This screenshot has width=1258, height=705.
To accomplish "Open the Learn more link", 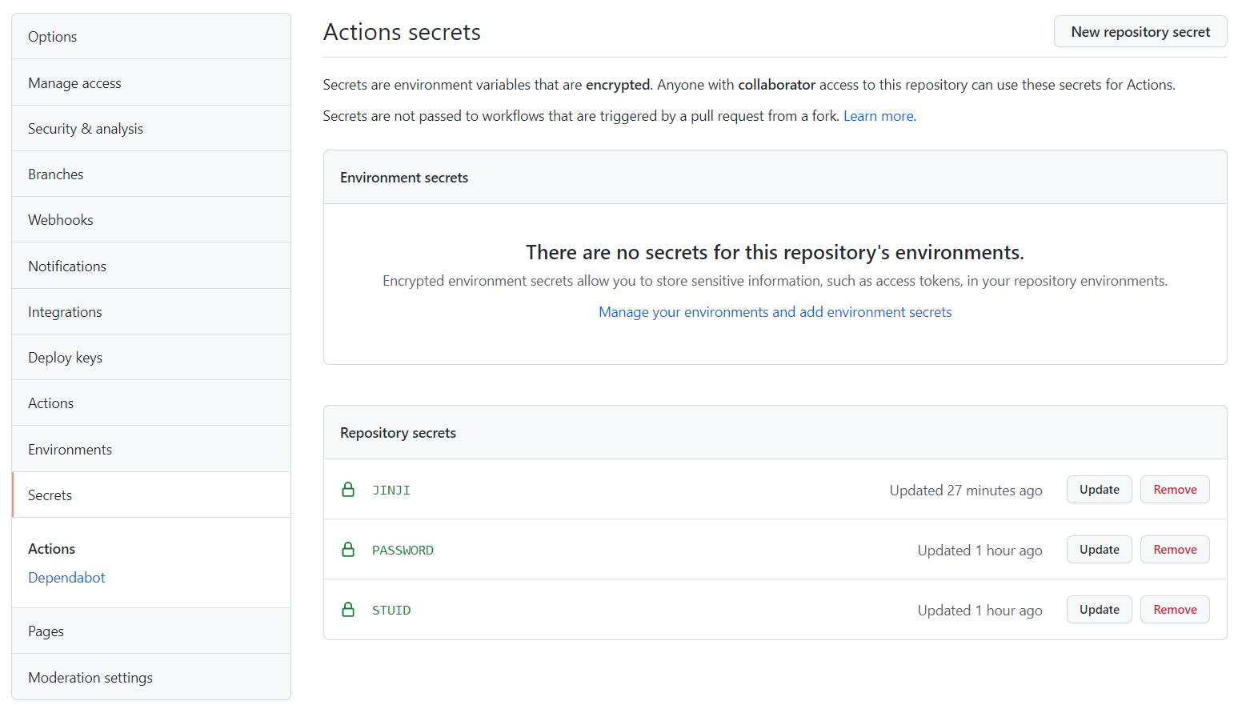I will 878,116.
